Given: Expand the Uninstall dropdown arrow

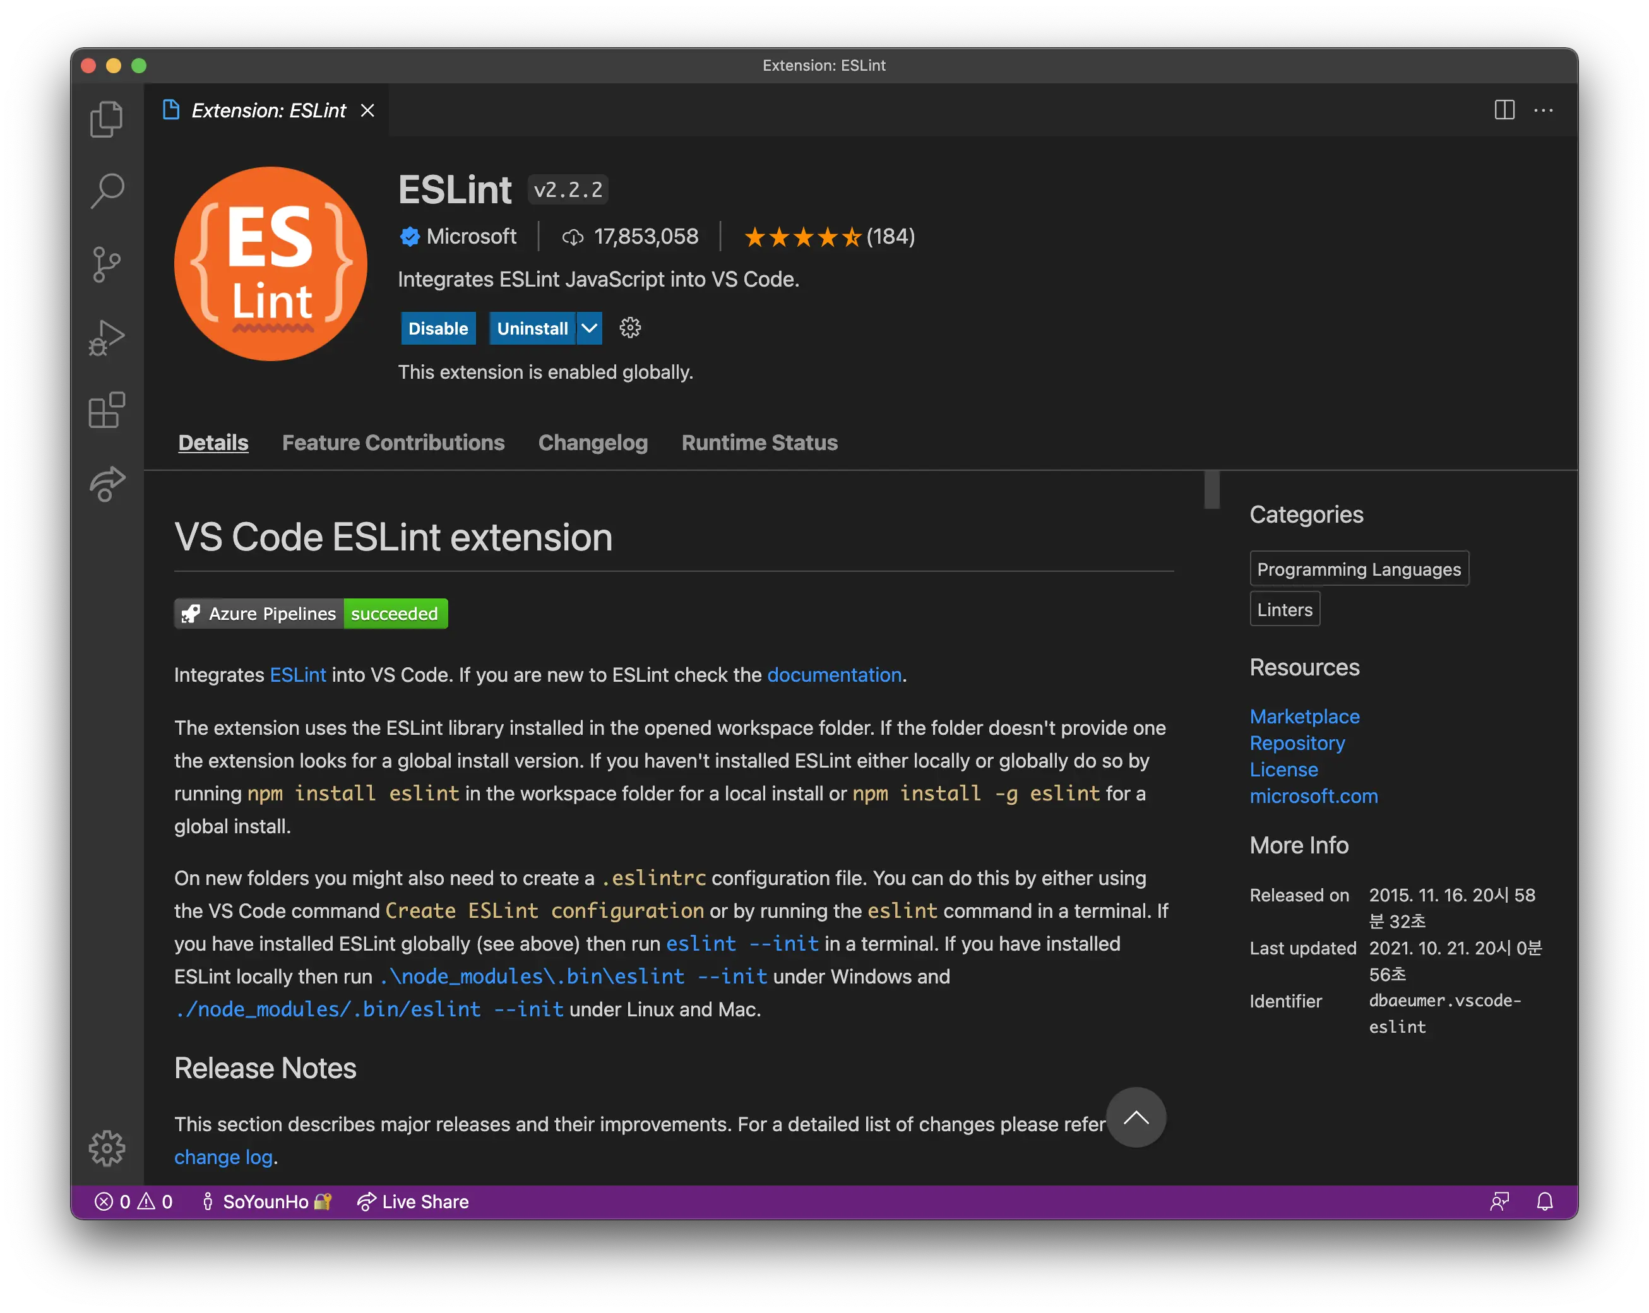Looking at the screenshot, I should 589,328.
